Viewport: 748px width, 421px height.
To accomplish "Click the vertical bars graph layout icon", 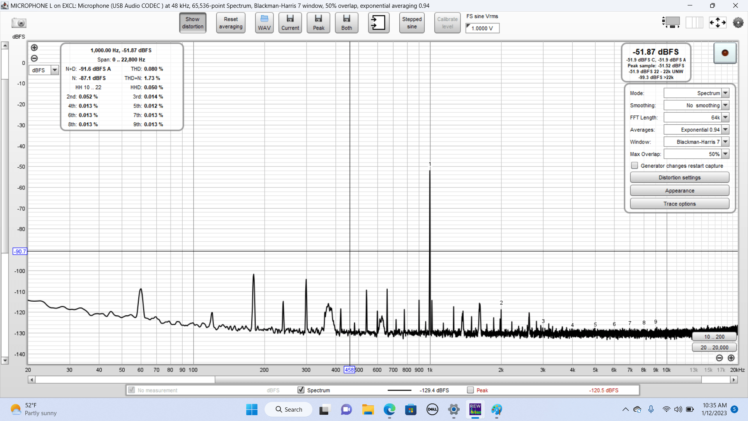I will click(x=694, y=22).
